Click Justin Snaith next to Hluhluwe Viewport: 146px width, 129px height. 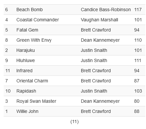(x=94, y=60)
